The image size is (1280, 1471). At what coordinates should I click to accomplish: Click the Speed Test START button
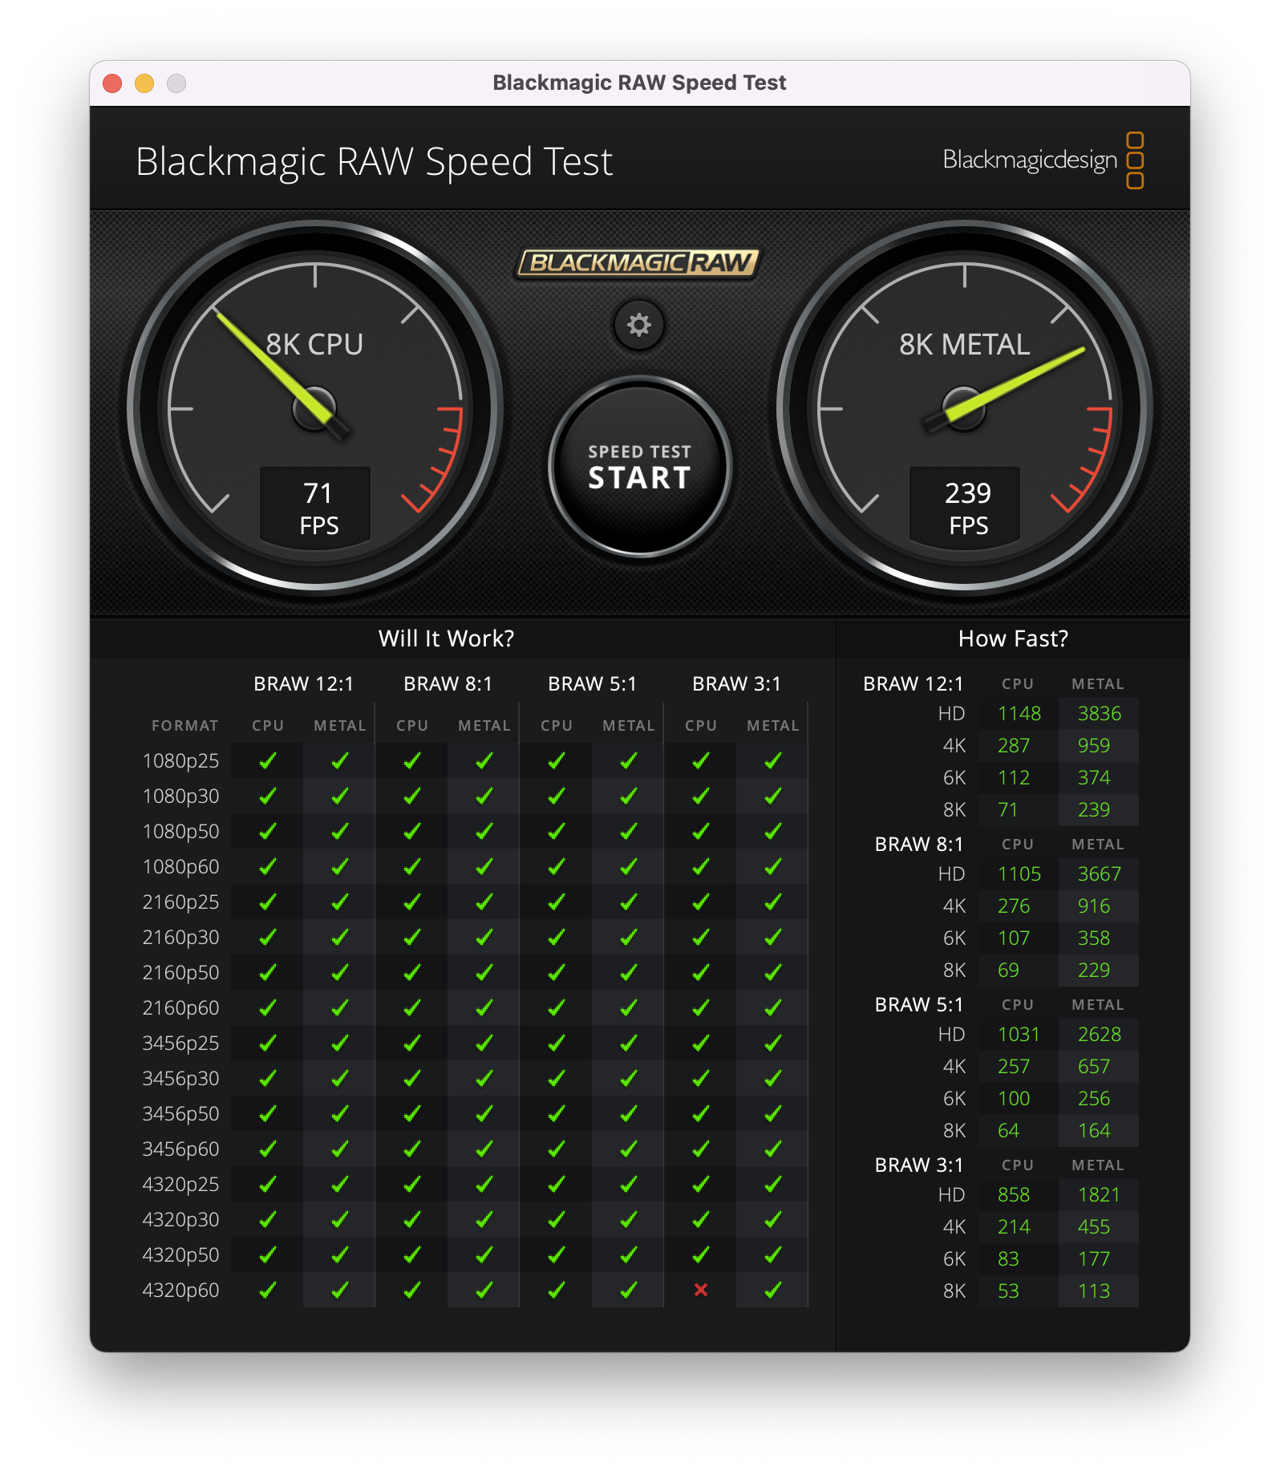coord(640,467)
